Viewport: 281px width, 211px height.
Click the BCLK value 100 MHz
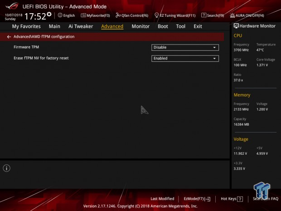pyautogui.click(x=240, y=65)
